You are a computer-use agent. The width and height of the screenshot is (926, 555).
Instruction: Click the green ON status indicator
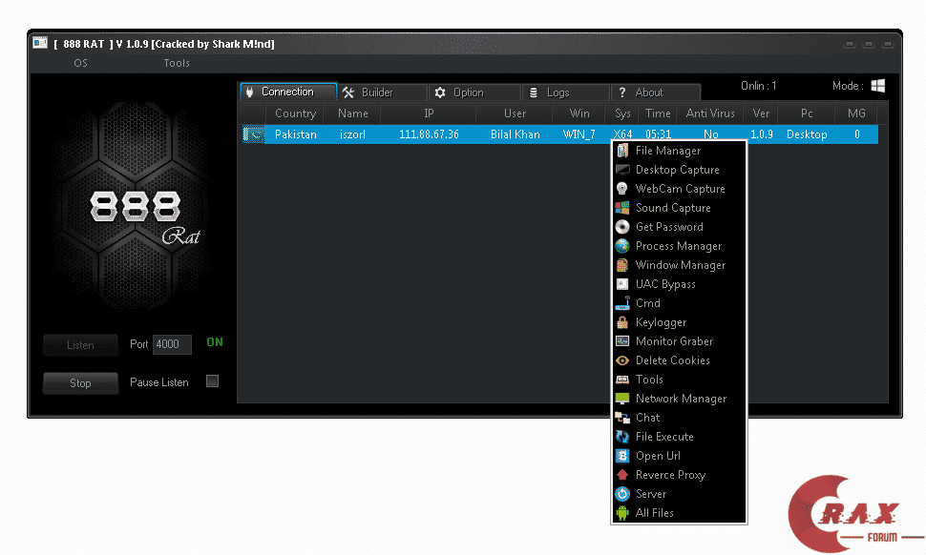(214, 343)
